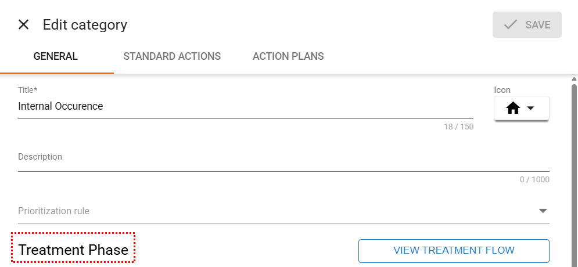
Task: Click the 0 / 1000 description counter
Action: click(x=534, y=179)
